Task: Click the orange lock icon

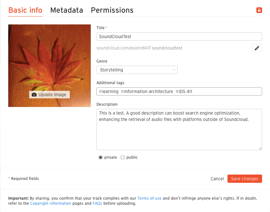Action: tap(259, 10)
